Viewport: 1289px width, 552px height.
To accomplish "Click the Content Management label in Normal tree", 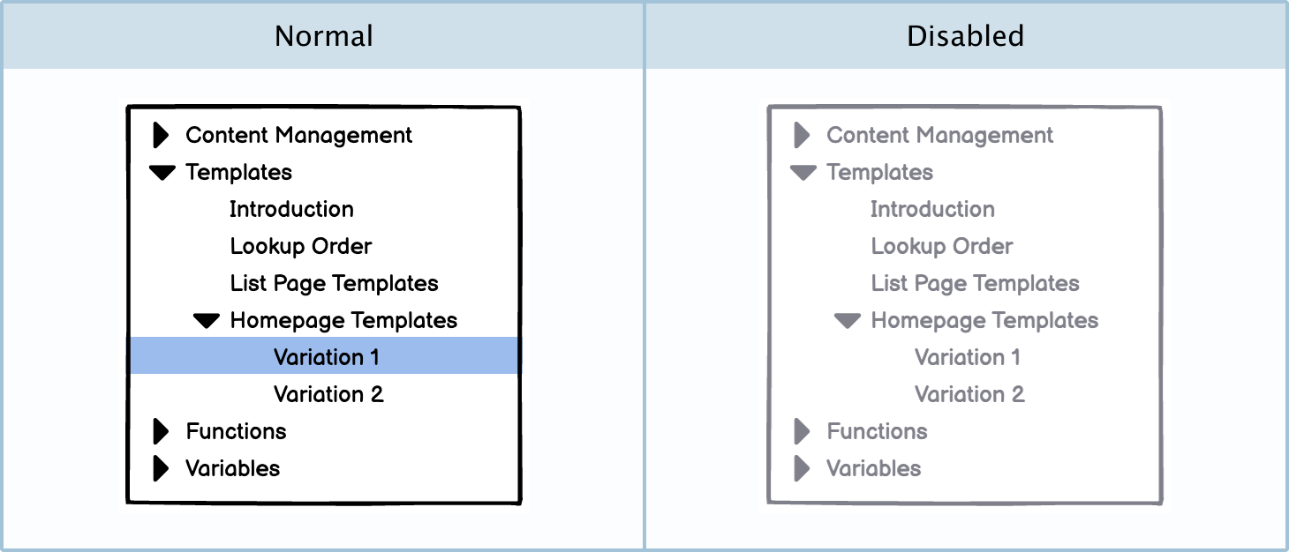I will (x=298, y=135).
